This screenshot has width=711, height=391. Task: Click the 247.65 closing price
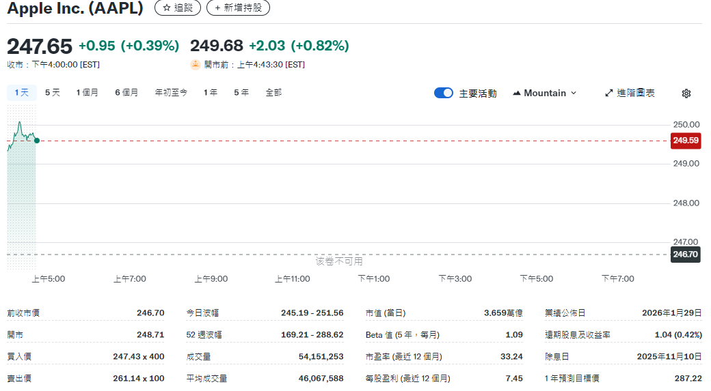pos(40,46)
